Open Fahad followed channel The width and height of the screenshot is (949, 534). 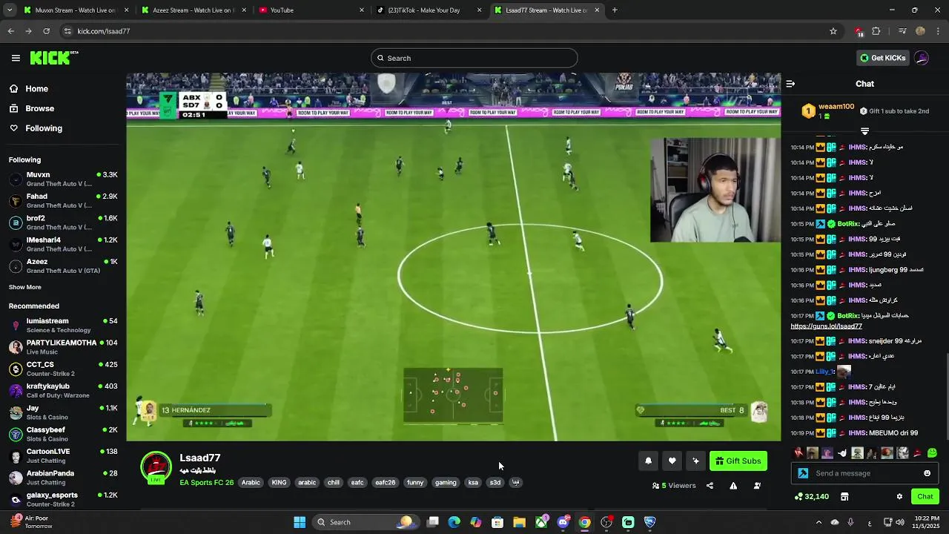(x=63, y=200)
